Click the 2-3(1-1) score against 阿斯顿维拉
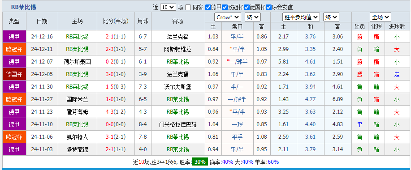411x170 pixels. tap(116, 49)
